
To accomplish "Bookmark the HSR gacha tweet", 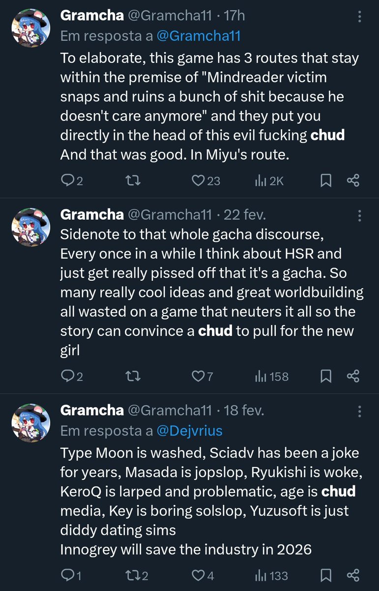I will (x=325, y=377).
